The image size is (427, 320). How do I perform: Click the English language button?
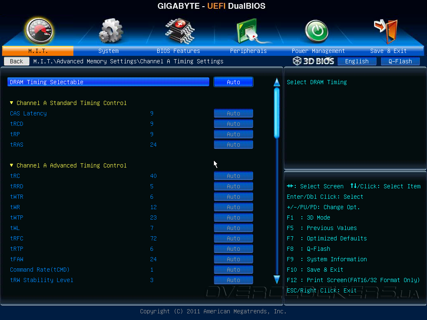[357, 61]
